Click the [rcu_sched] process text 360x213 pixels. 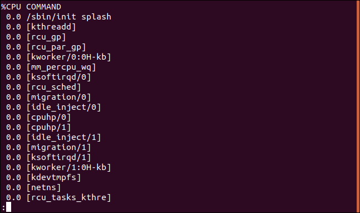tap(53, 87)
